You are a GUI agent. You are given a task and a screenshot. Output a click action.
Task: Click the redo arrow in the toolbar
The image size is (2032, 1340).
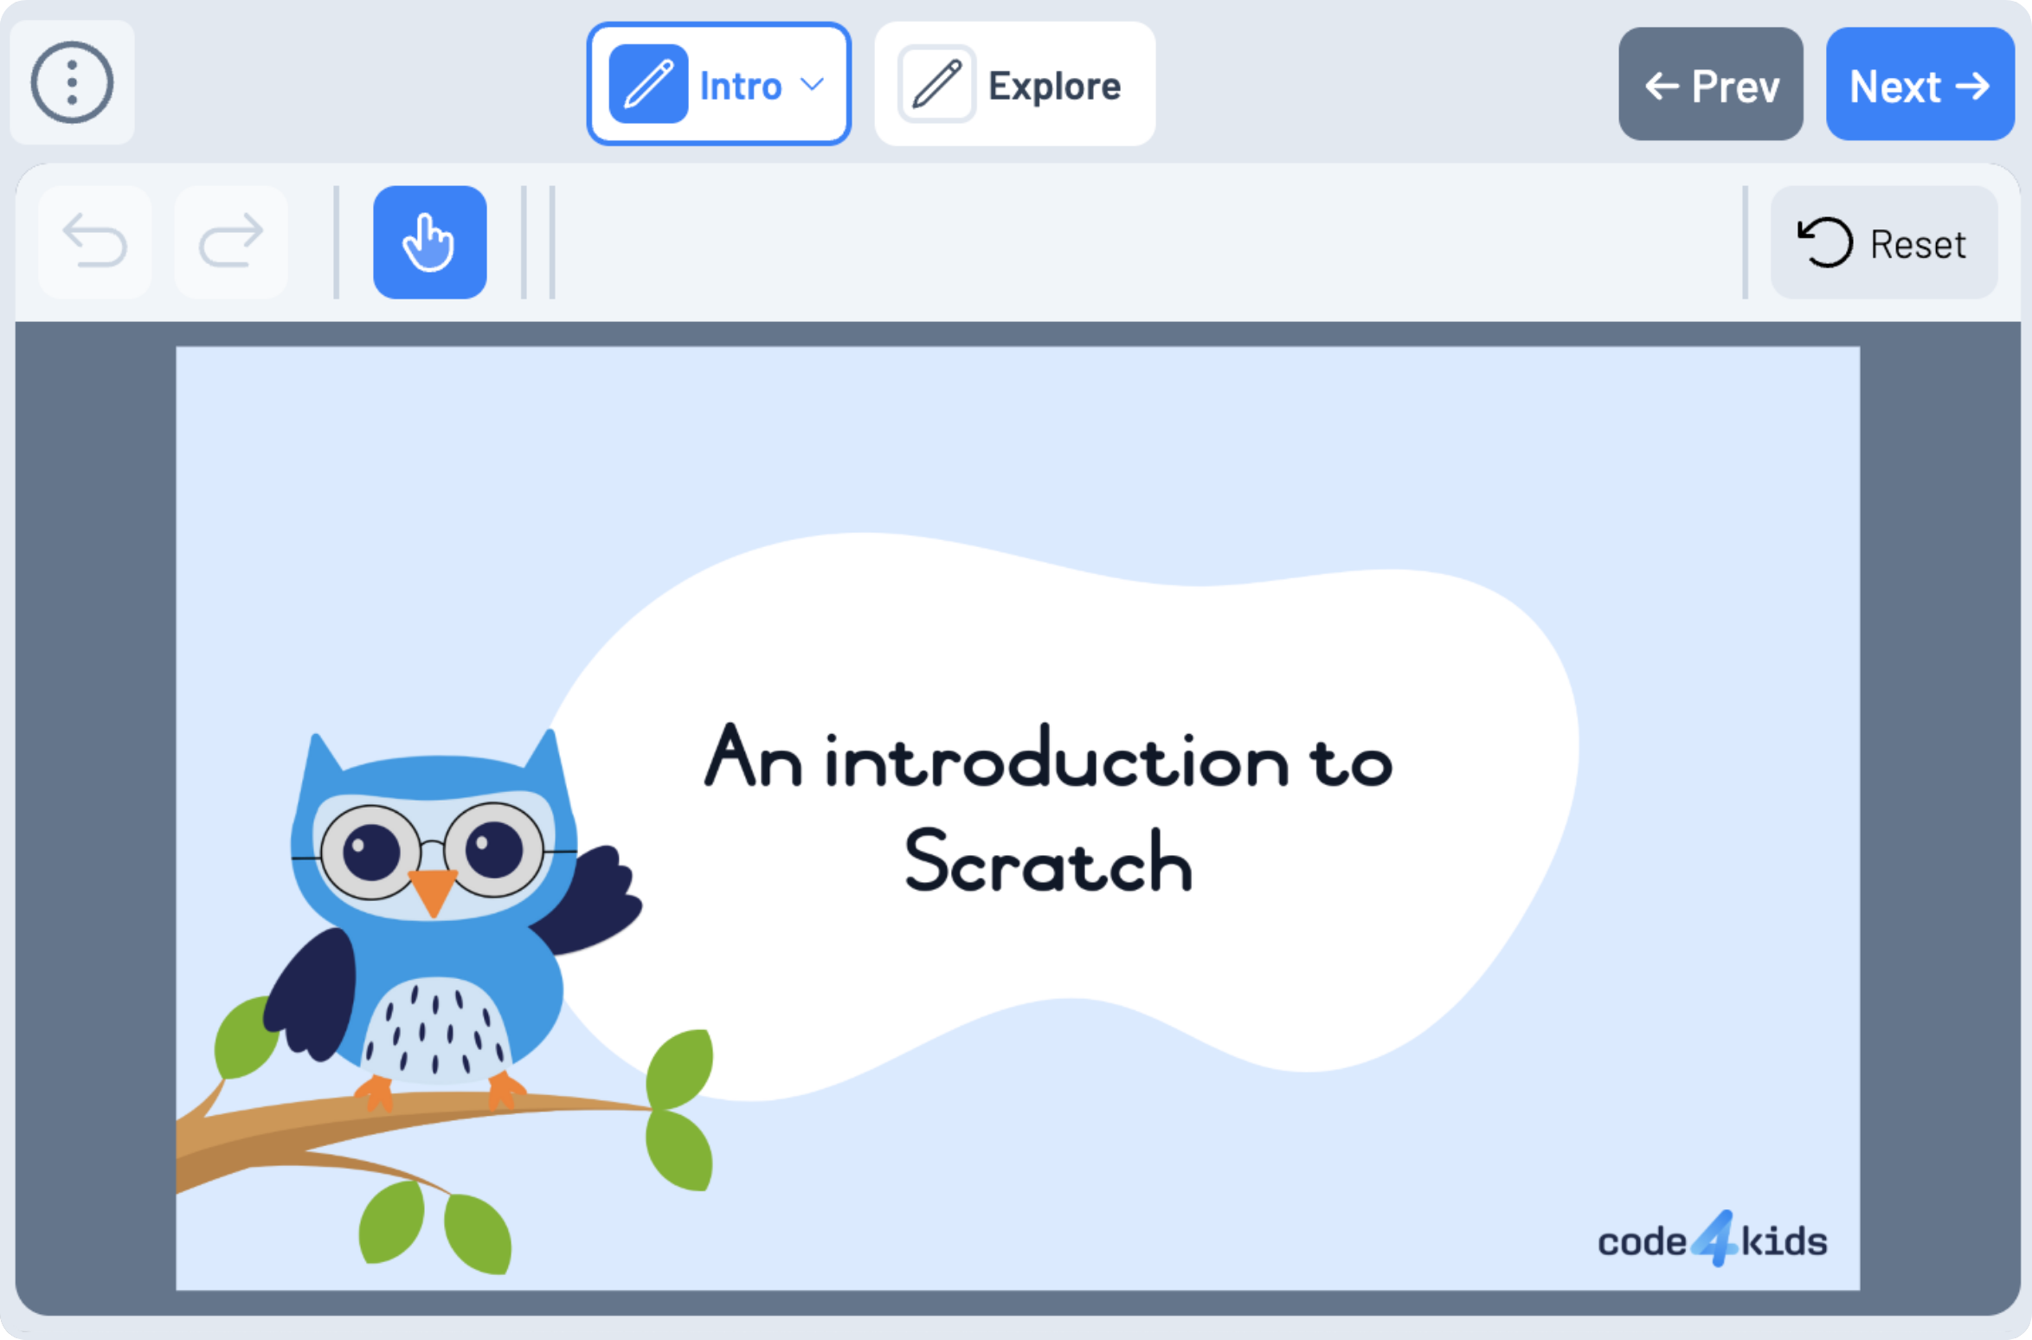[x=231, y=242]
